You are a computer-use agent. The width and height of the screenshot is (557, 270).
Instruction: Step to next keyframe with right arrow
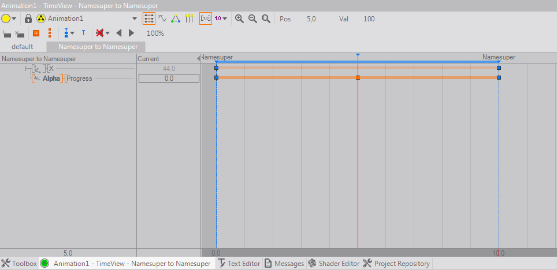click(x=131, y=33)
